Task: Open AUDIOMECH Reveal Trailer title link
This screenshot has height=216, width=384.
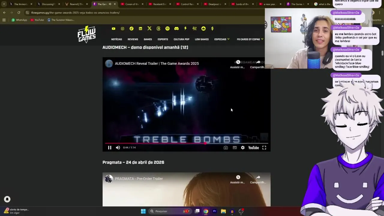Action: click(157, 64)
